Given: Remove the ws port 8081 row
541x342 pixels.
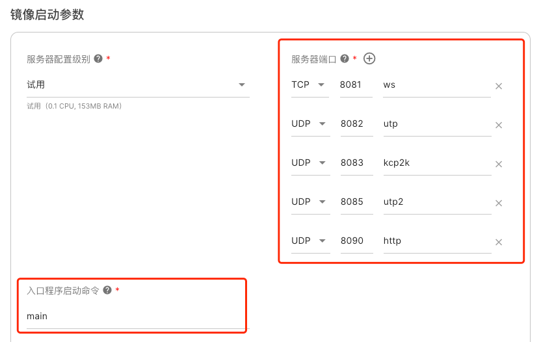Looking at the screenshot, I should [x=499, y=86].
